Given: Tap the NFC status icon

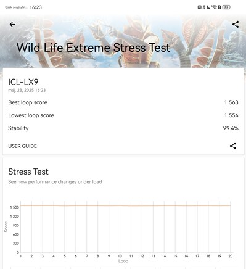Looking at the screenshot, I should pyautogui.click(x=199, y=7).
